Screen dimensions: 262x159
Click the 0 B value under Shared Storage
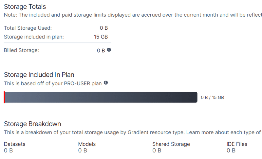(x=157, y=151)
